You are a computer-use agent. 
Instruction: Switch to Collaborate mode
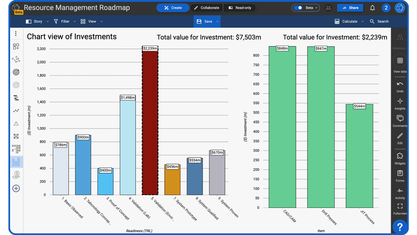click(206, 8)
